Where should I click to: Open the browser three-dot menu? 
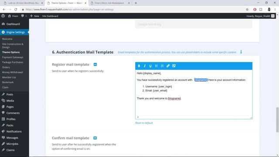275,10
